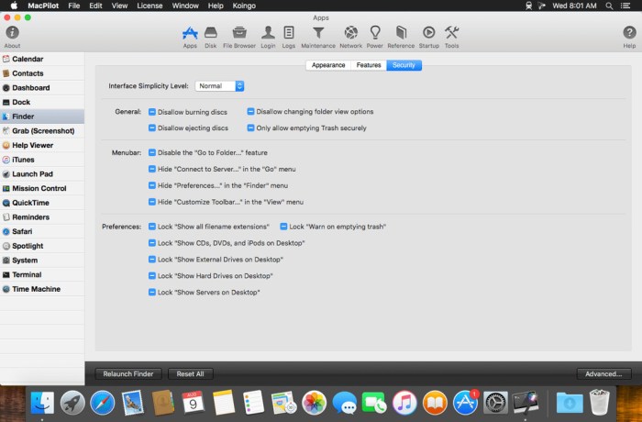Toggle Lock "Show Hard Drives on Desktop"

point(152,276)
